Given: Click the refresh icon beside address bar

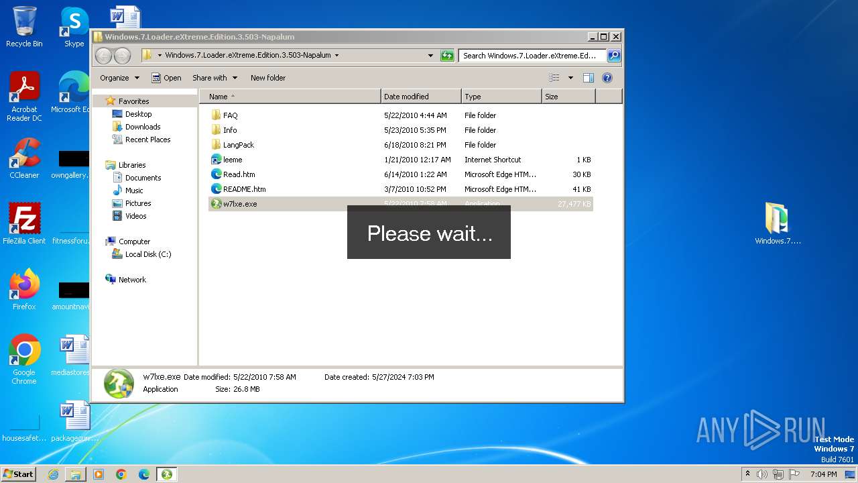Looking at the screenshot, I should pos(447,56).
